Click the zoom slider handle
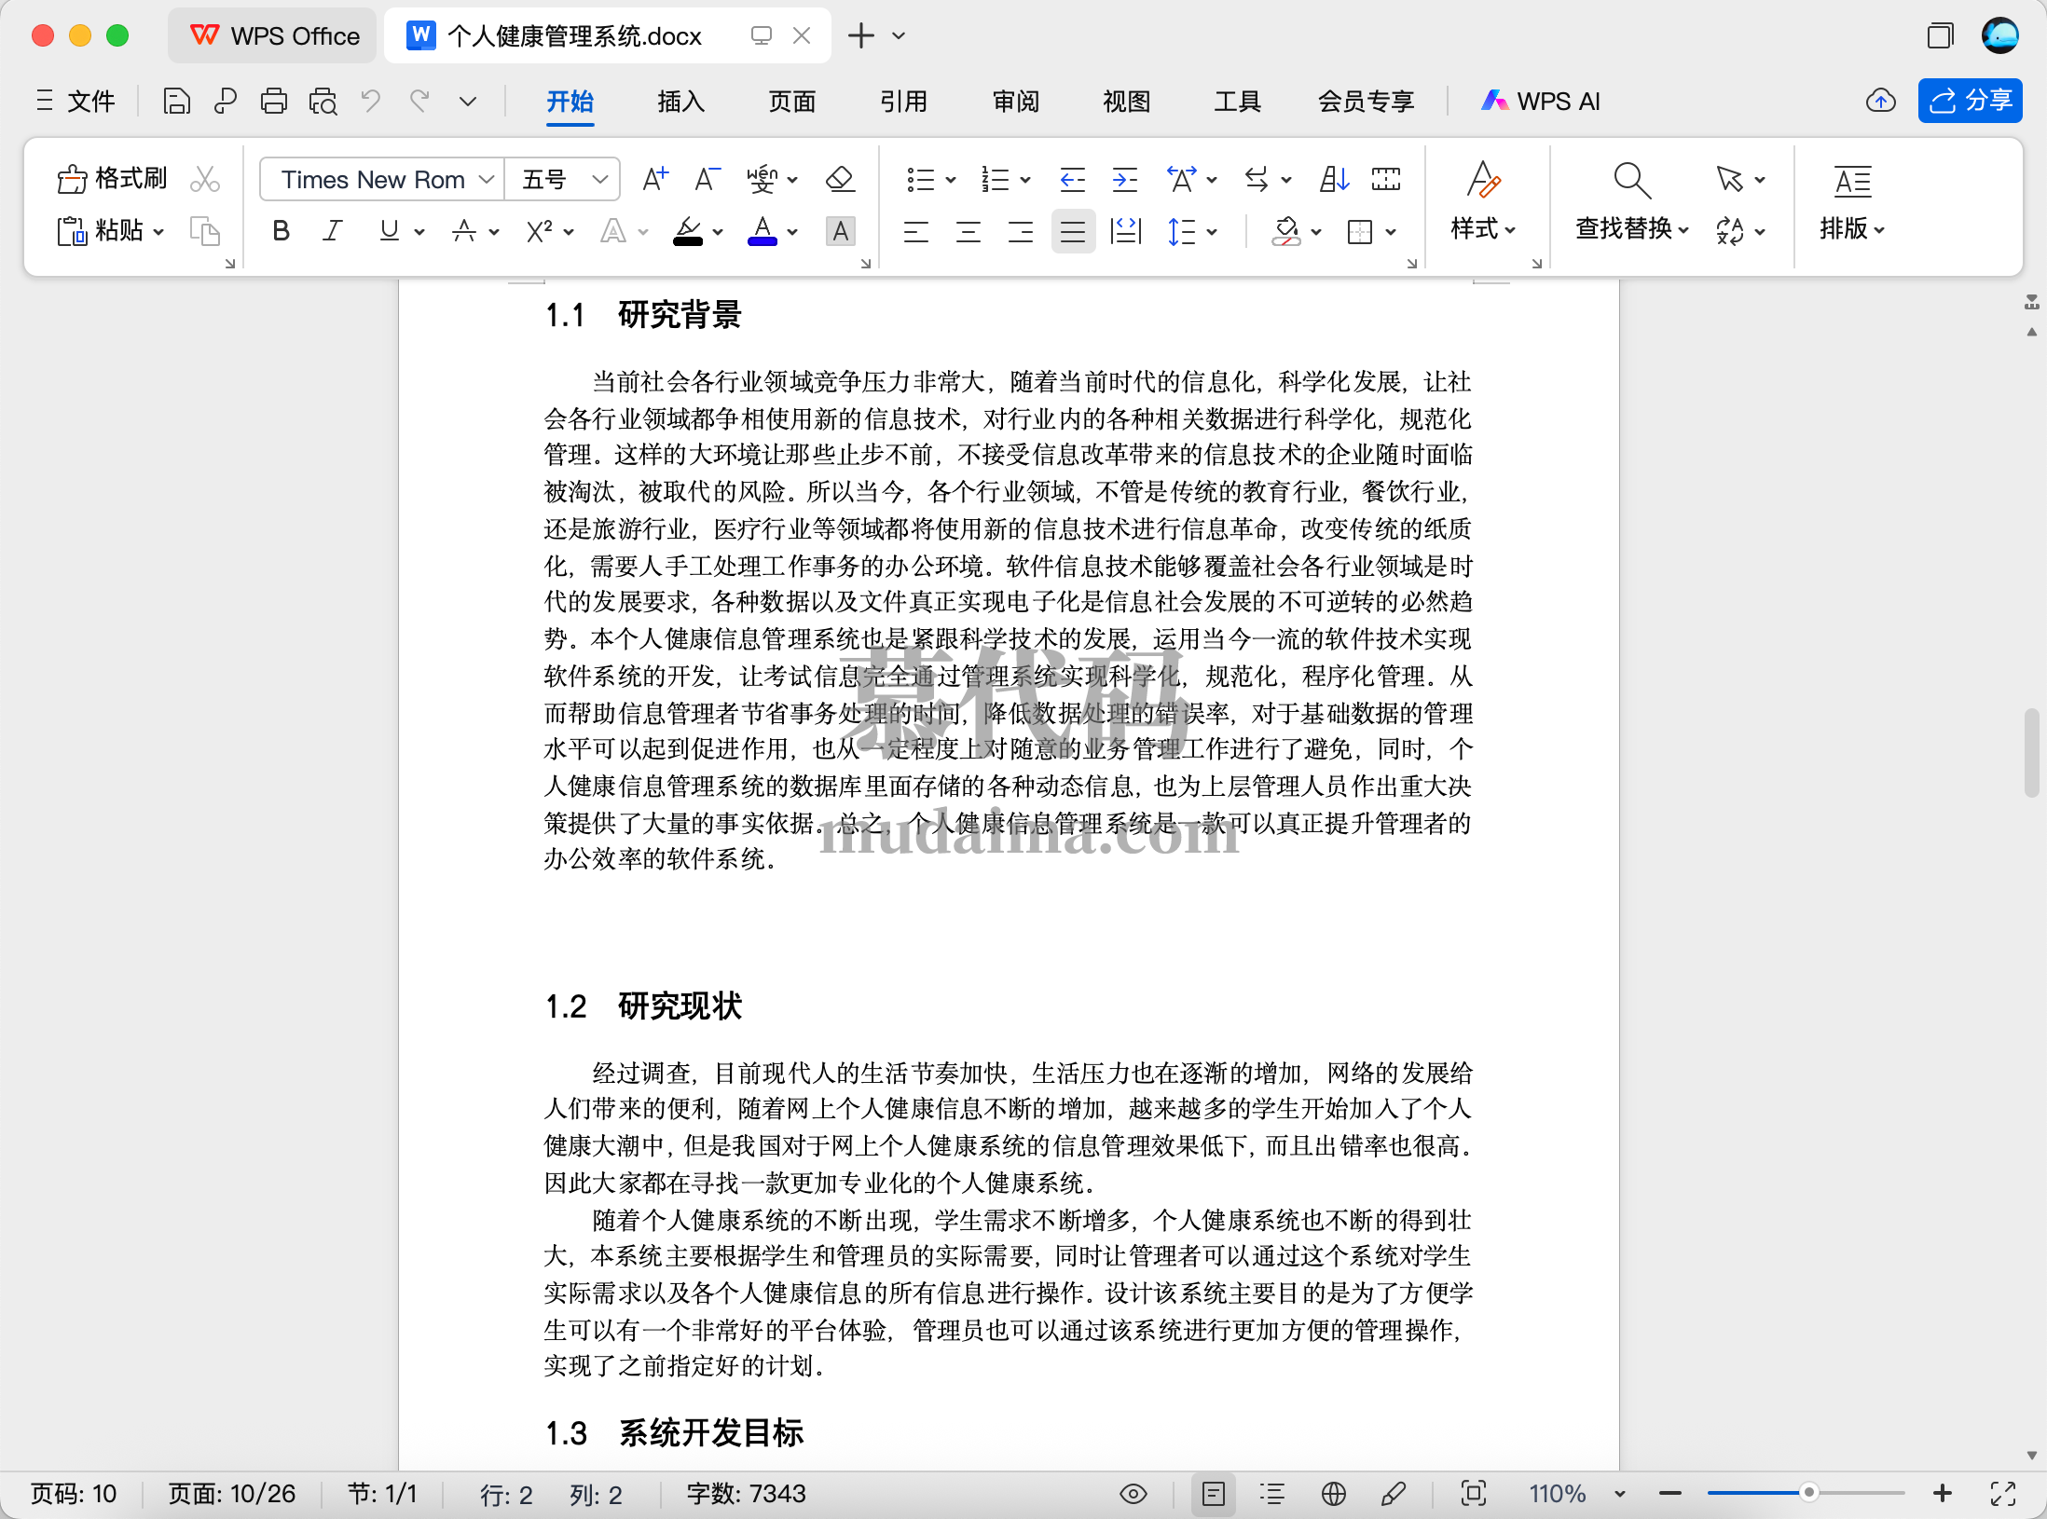Screen dimensions: 2047x1519 pyautogui.click(x=1808, y=1493)
